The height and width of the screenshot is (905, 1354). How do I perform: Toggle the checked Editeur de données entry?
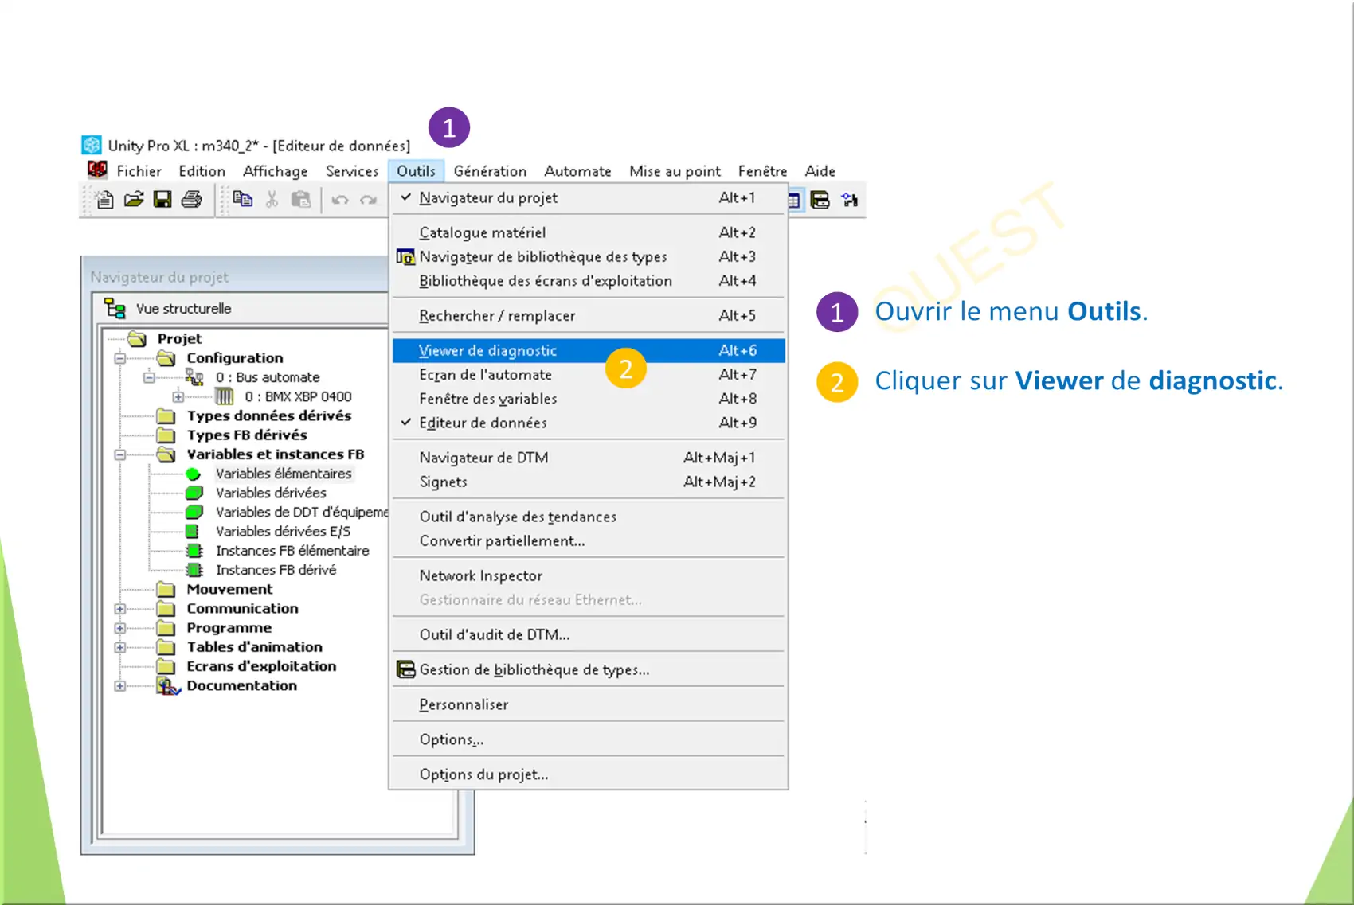(x=588, y=423)
